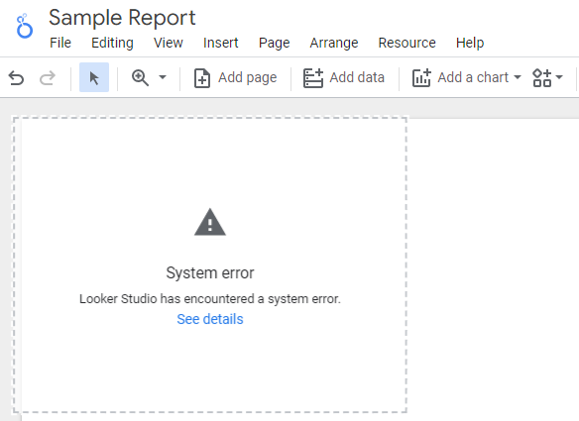
Task: Click the Add a chart icon
Action: tap(421, 78)
